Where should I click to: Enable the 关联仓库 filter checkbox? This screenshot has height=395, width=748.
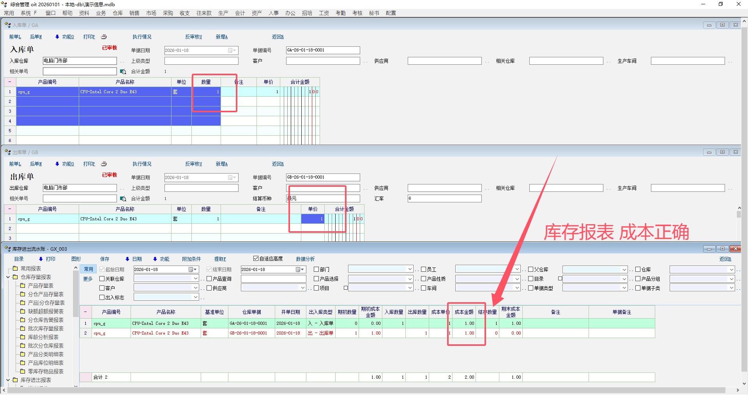click(x=102, y=279)
